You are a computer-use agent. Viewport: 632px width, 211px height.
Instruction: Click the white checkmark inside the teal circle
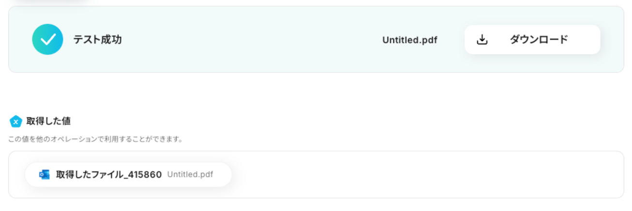click(x=47, y=40)
